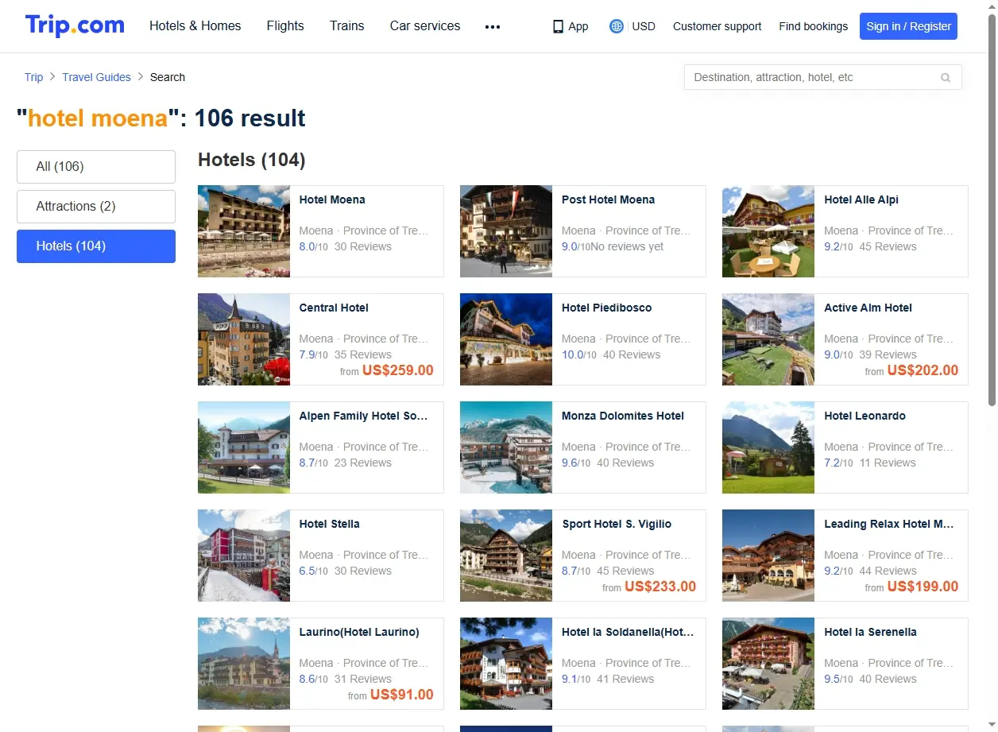Open the more options ellipsis menu
The width and height of the screenshot is (998, 732).
(x=493, y=26)
